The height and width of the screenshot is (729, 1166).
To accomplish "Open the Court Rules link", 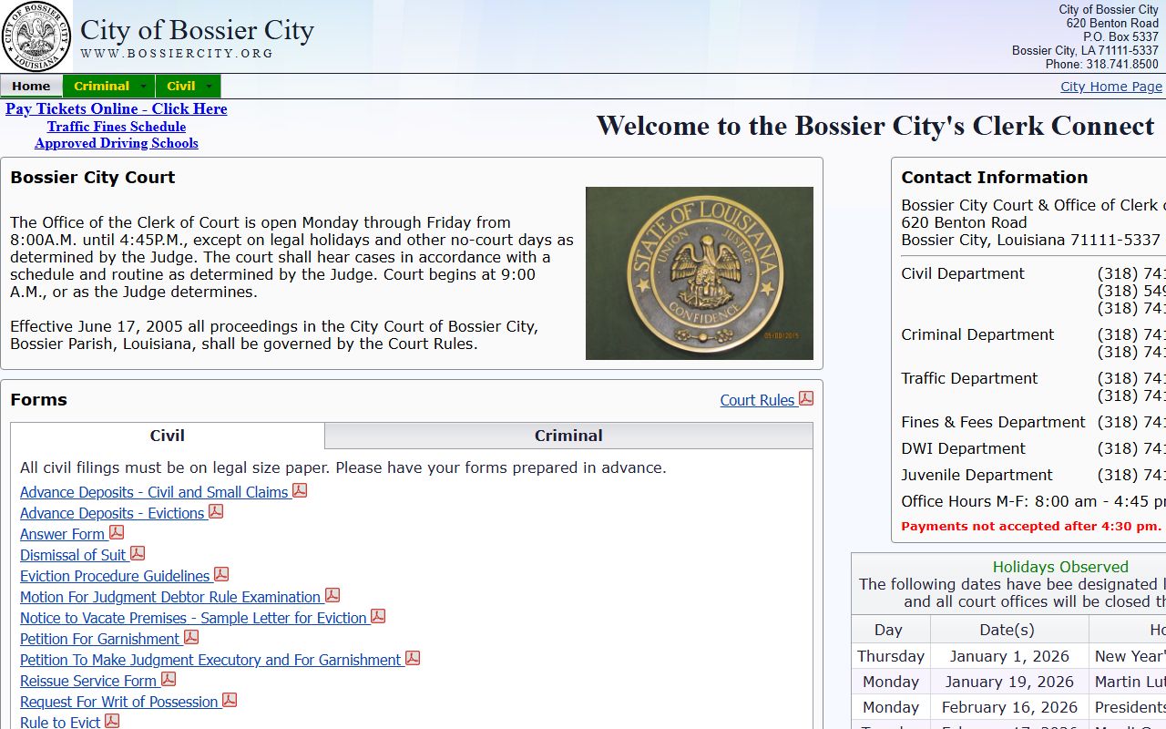I will (x=758, y=400).
